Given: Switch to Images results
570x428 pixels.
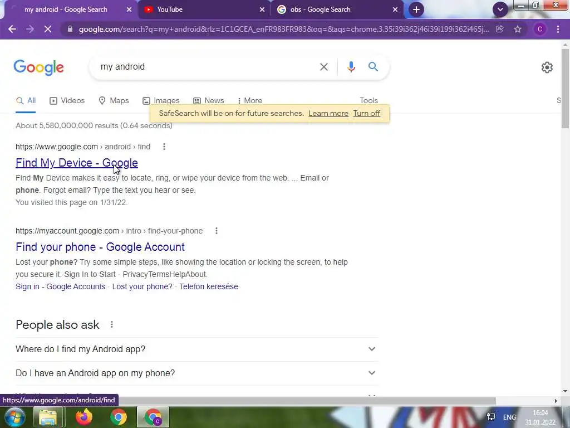Looking at the screenshot, I should [x=161, y=100].
